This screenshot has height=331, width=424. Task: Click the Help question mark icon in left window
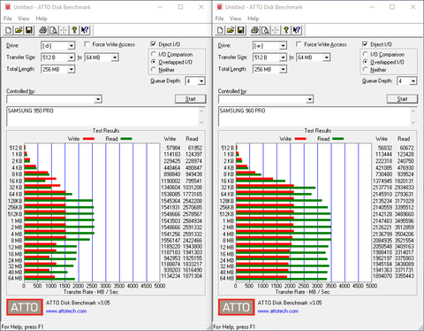tap(74, 30)
